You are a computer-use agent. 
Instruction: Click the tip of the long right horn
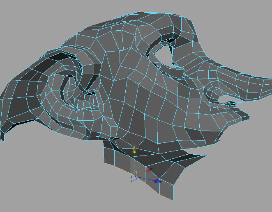click(x=269, y=79)
